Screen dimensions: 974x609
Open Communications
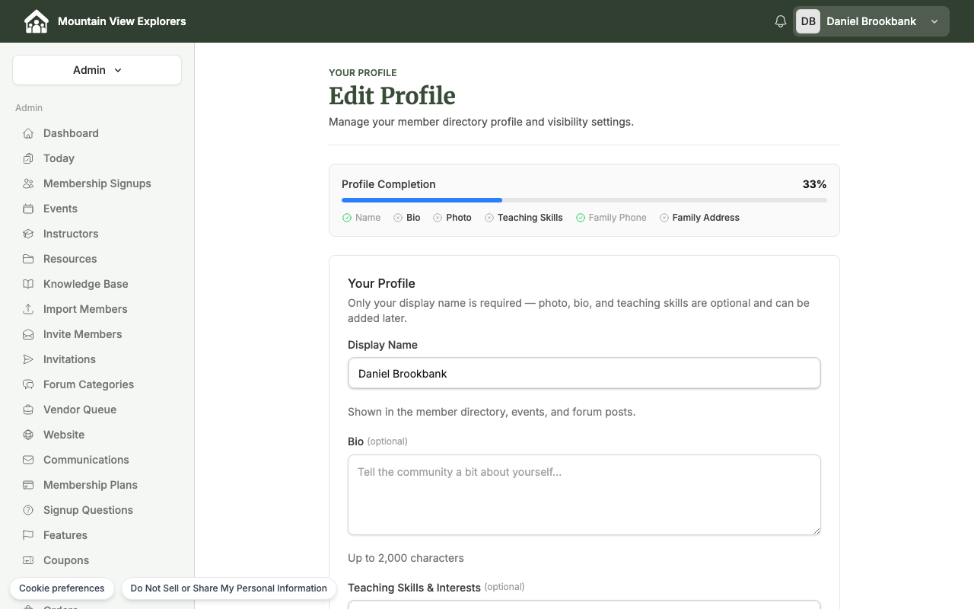(86, 460)
